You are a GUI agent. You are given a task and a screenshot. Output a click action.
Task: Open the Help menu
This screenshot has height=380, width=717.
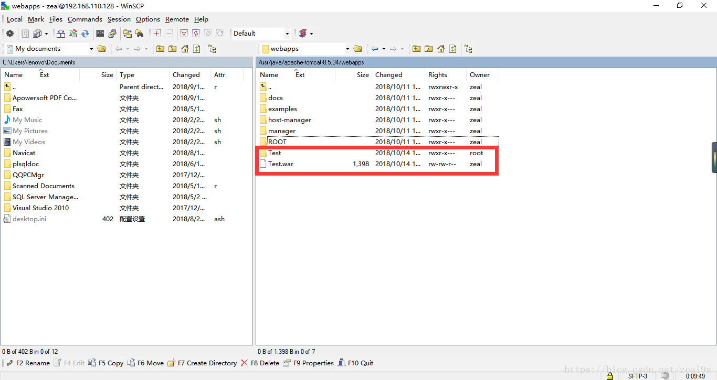point(201,19)
